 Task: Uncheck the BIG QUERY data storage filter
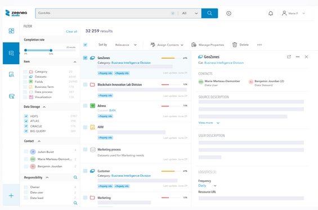[26, 131]
